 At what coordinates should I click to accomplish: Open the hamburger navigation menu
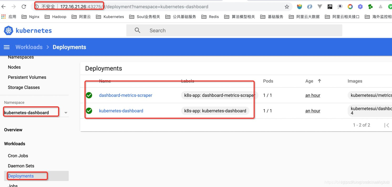7,47
